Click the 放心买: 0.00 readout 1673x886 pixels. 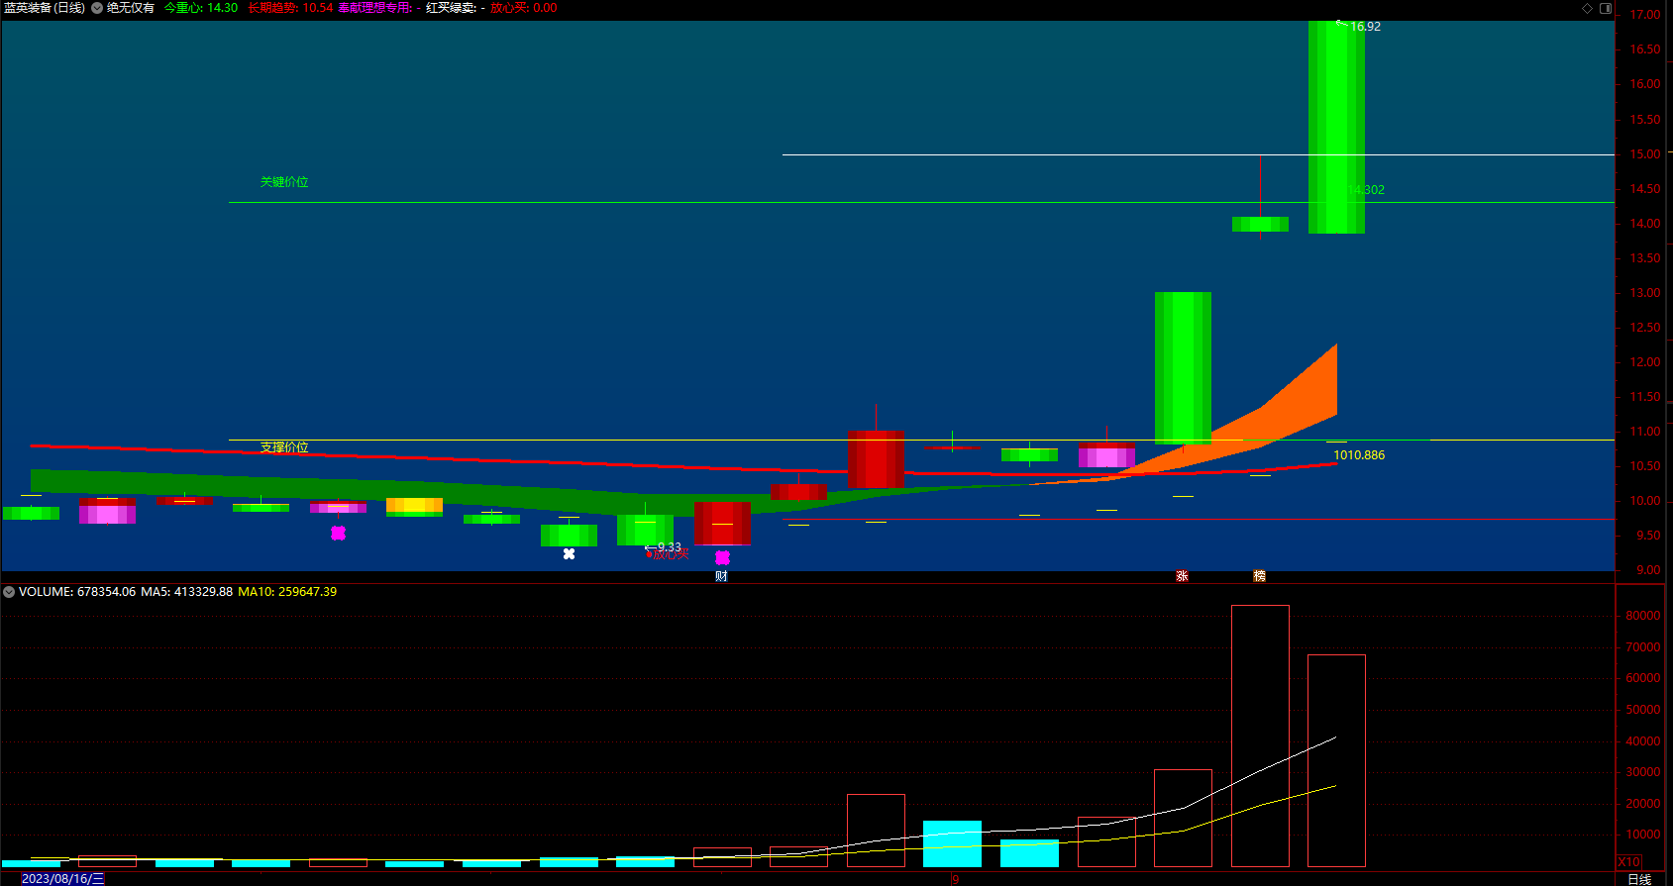point(524,8)
